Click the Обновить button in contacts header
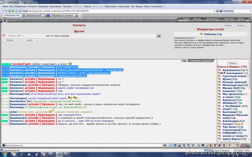Screen dimensions: 252x157 tap(228, 25)
